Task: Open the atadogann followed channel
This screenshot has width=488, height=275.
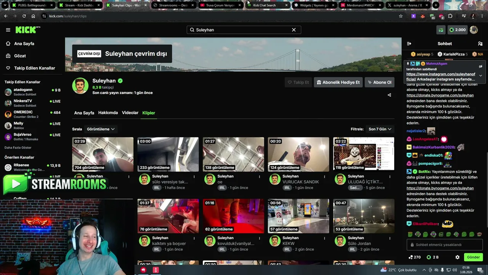Action: pyautogui.click(x=32, y=92)
